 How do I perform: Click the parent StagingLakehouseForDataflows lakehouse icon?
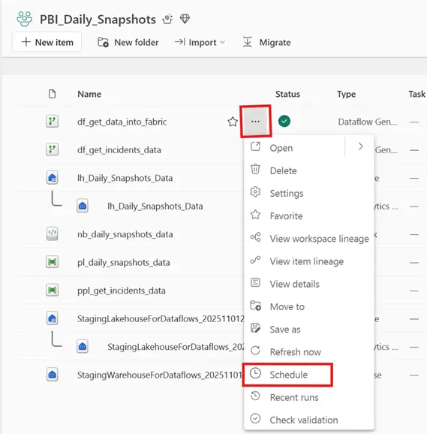point(52,318)
